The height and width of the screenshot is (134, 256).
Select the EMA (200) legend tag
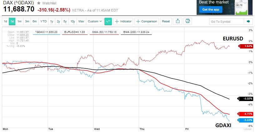[136, 32]
